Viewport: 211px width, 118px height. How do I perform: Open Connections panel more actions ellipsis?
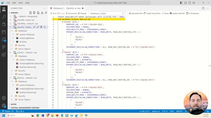45,8
